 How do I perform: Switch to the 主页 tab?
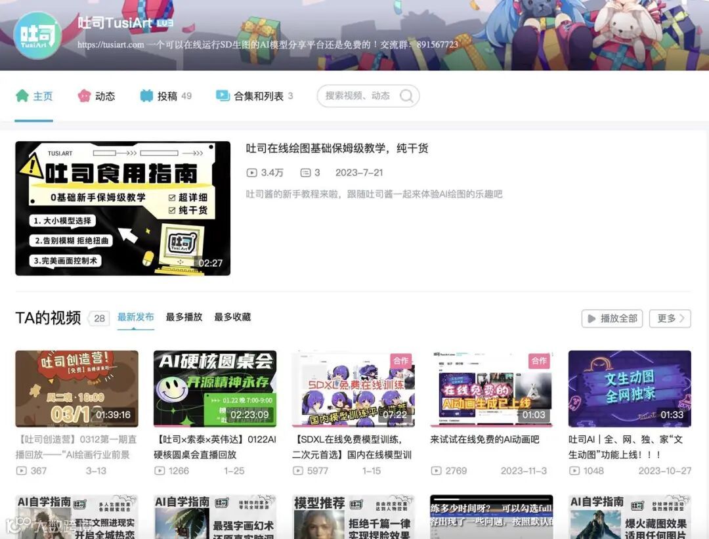click(34, 96)
